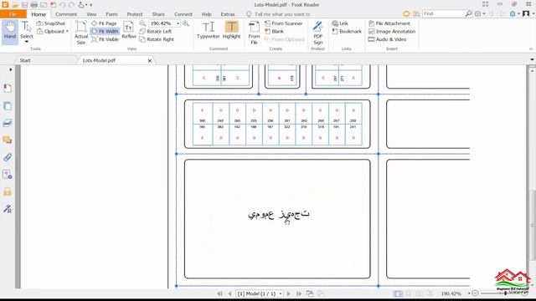Switch to the Protect ribbon tab

pos(135,14)
